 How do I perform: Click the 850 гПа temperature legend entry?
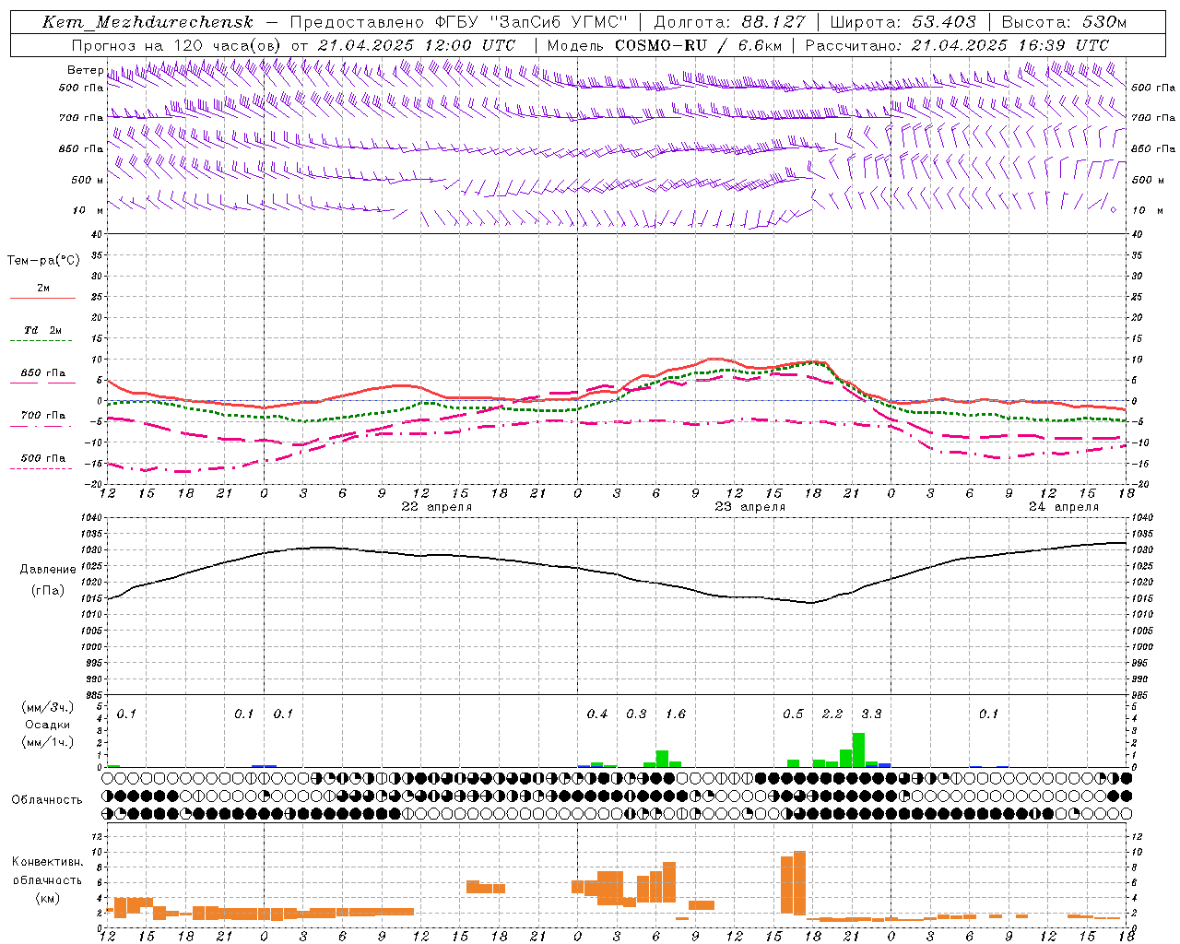pos(42,373)
